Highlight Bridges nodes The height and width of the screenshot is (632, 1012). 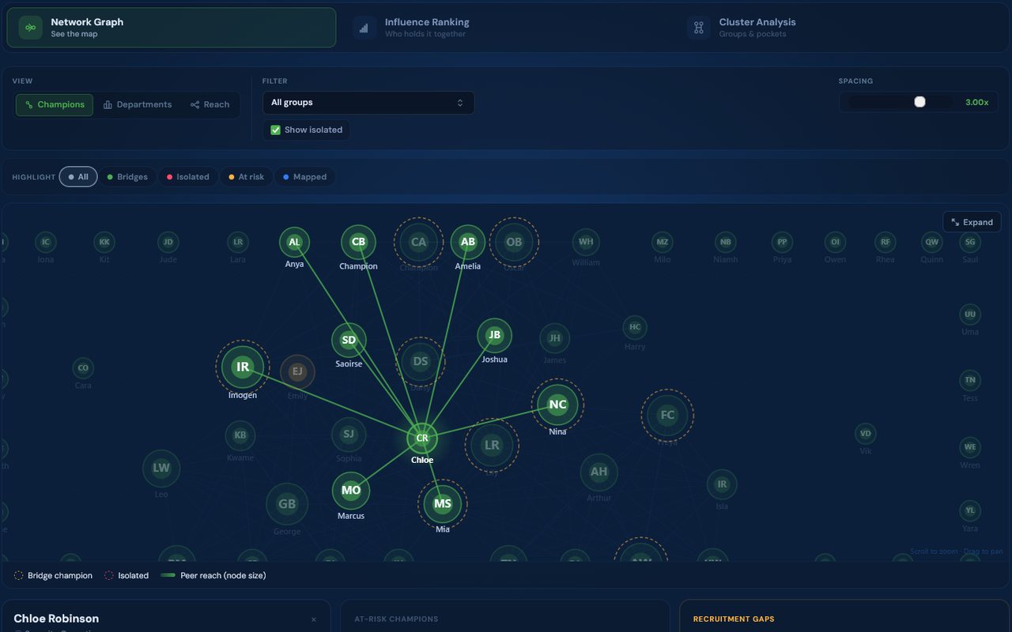tap(127, 177)
